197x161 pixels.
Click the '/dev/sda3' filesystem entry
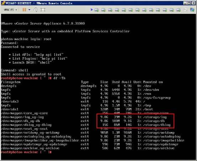(x=10, y=101)
